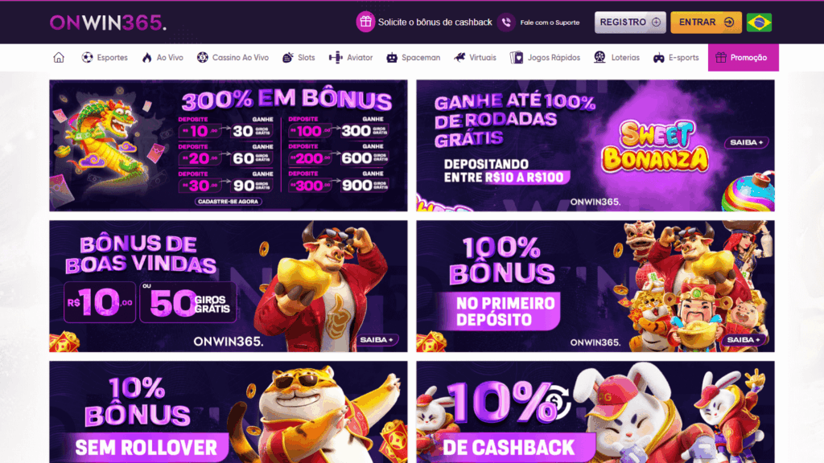Screen dimensions: 824x463
Task: Go to E-sports gamepad section
Action: coord(675,58)
